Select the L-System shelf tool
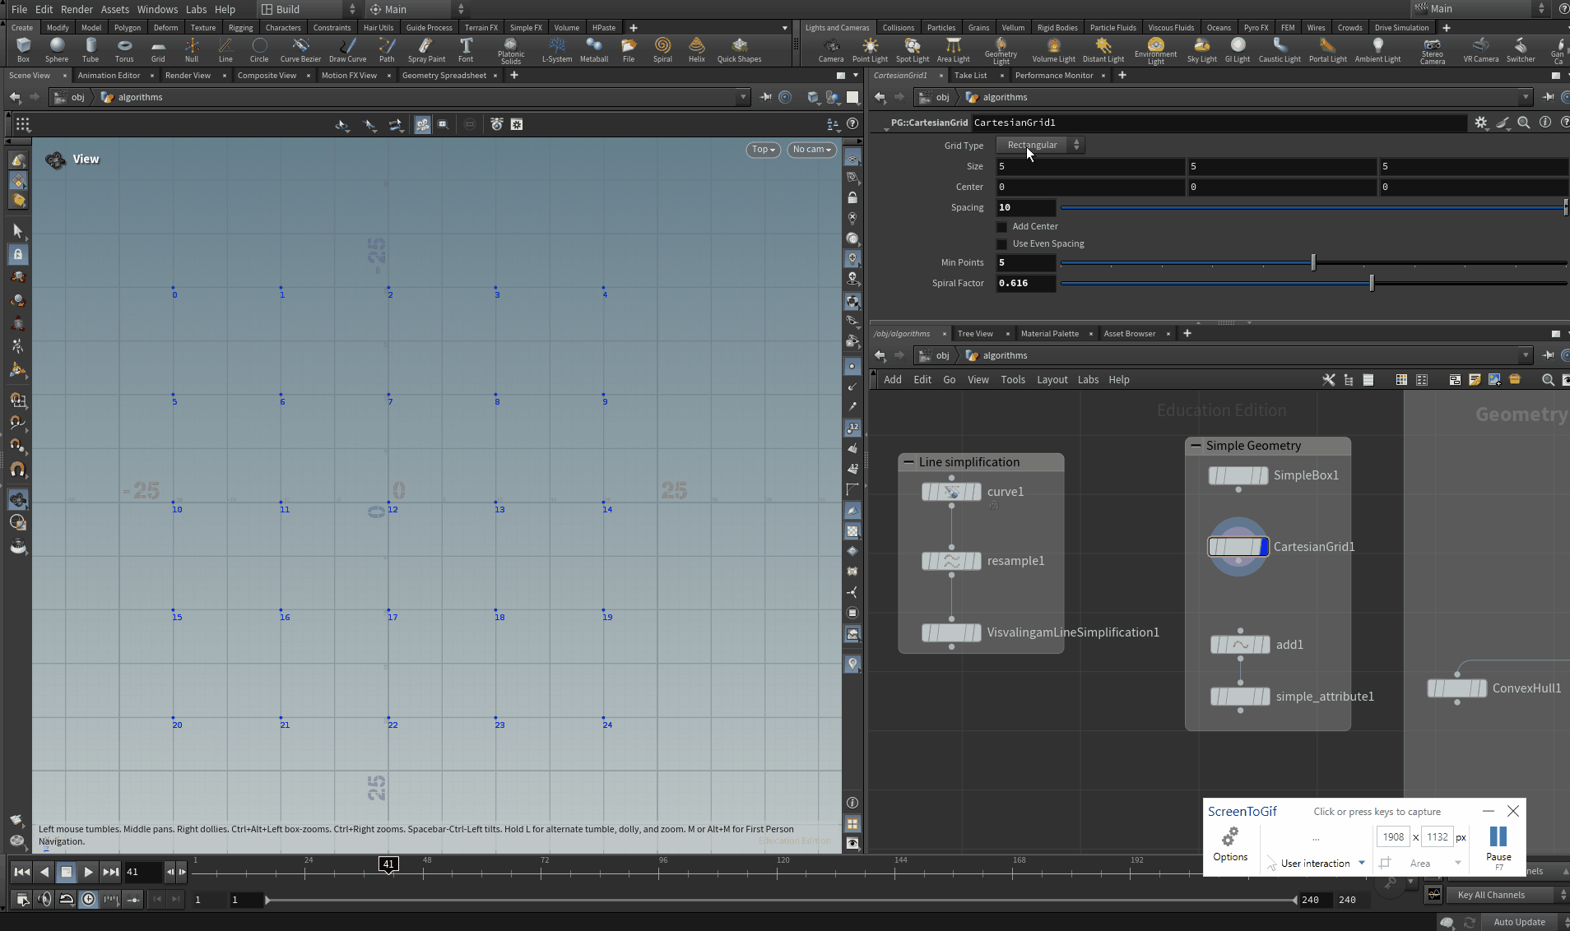Viewport: 1570px width, 931px height. [x=557, y=49]
